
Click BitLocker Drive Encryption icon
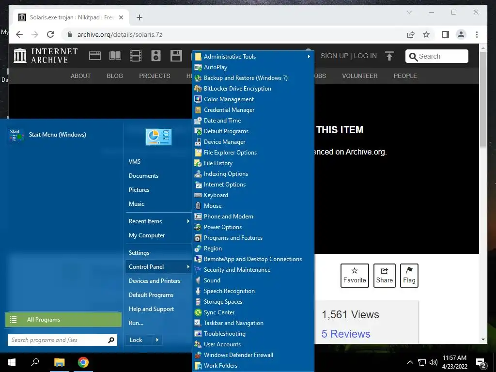198,89
